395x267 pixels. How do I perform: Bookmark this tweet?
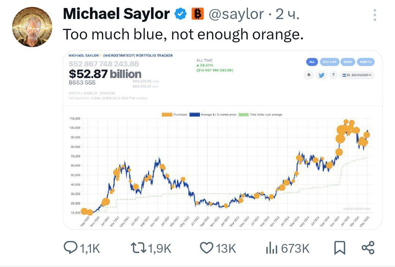(x=339, y=248)
